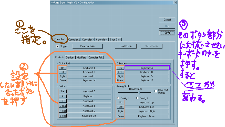This screenshot has height=127, width=225.
Task: Click the 'Keyboard: Left' analog field
Action: pos(147,107)
